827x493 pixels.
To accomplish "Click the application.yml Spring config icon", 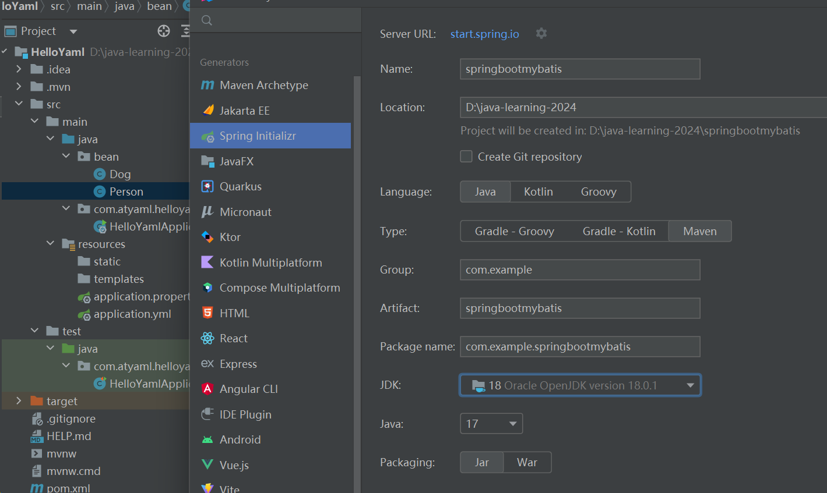I will click(x=85, y=314).
